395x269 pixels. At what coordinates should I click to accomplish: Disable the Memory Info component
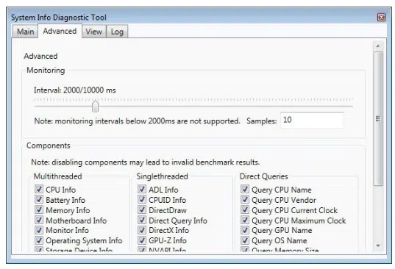click(39, 209)
